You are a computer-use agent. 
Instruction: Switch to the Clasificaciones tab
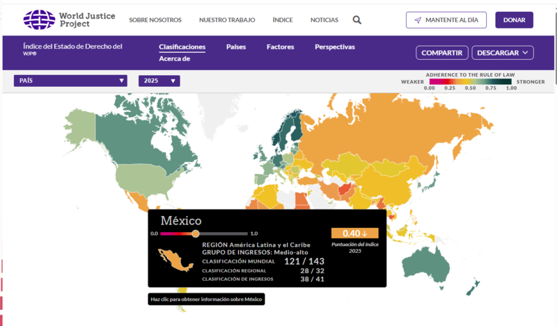182,47
